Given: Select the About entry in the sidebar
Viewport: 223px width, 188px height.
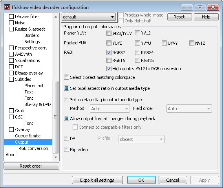Looking at the screenshot, I should click(x=11, y=155).
